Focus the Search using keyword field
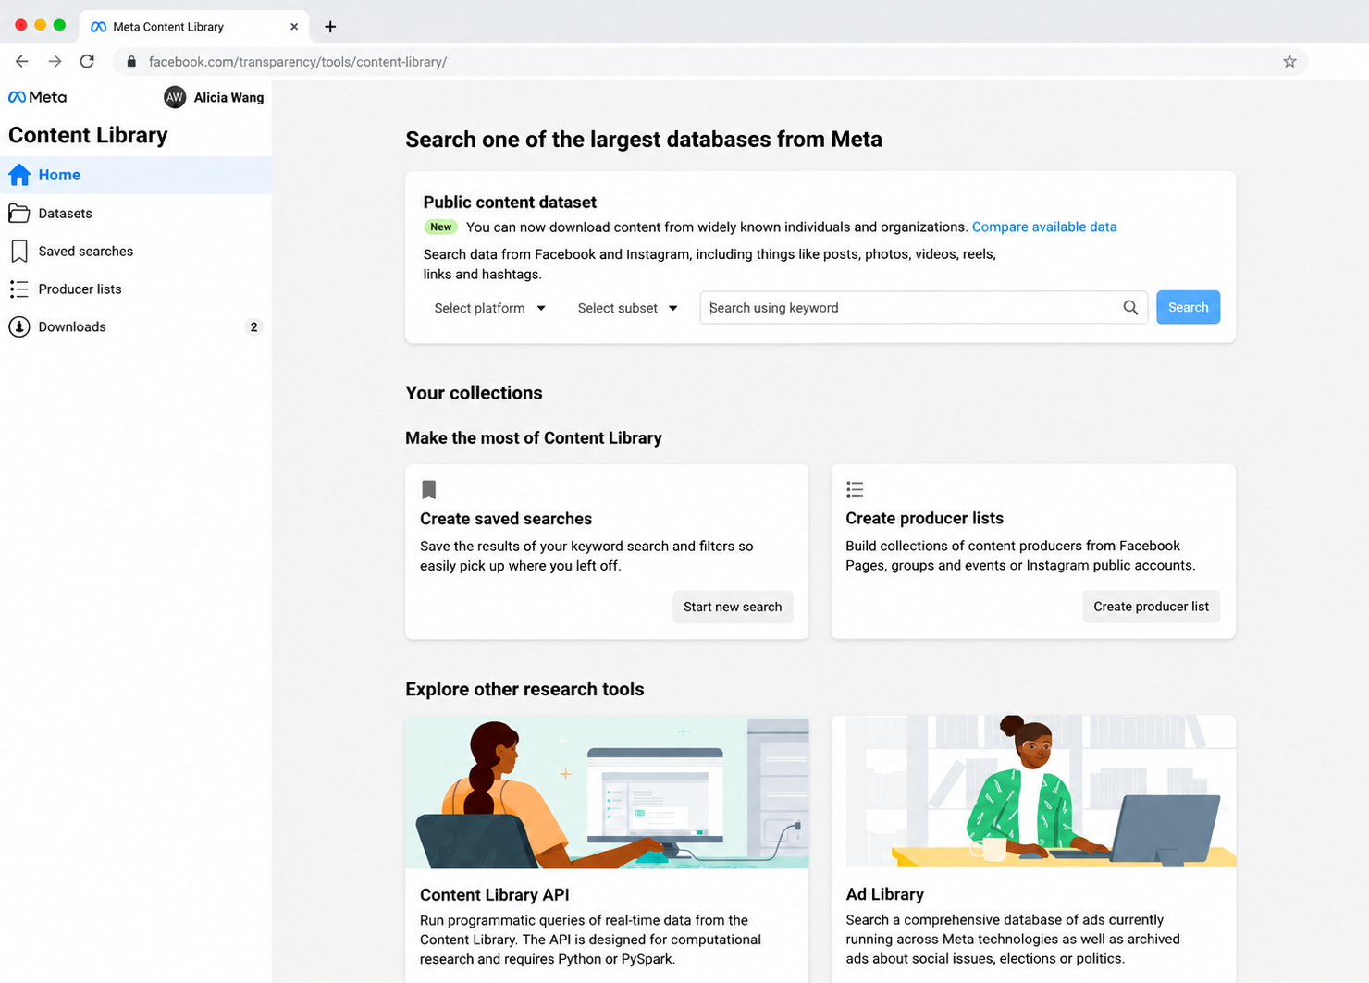This screenshot has width=1369, height=983. click(923, 308)
